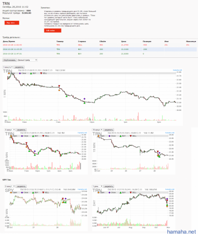Click the load button beside the 1 минута dropdown

(19, 67)
